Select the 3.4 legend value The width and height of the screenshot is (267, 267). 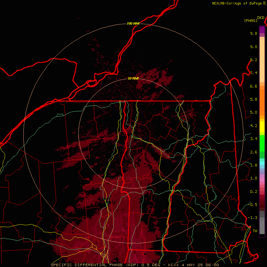(x=254, y=139)
